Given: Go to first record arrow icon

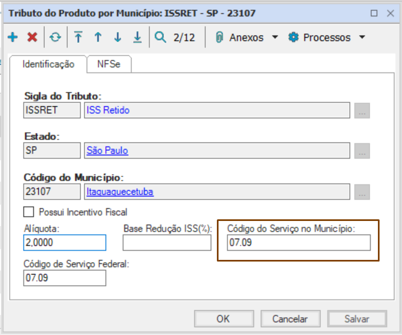Looking at the screenshot, I should tap(78, 38).
